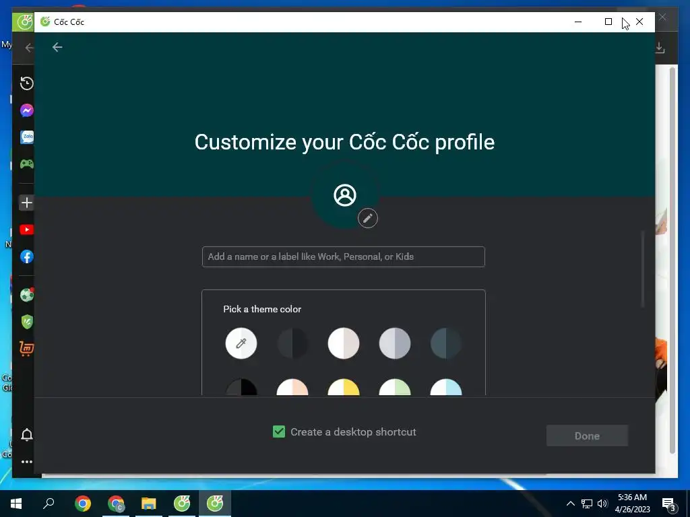
Task: Open network icon in system tray
Action: click(587, 504)
